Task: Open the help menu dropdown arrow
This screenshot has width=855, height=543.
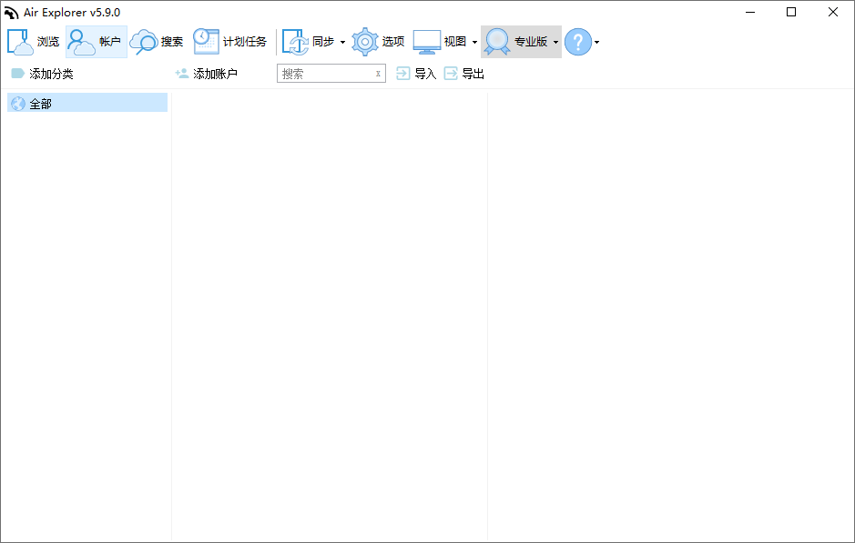Action: coord(596,43)
